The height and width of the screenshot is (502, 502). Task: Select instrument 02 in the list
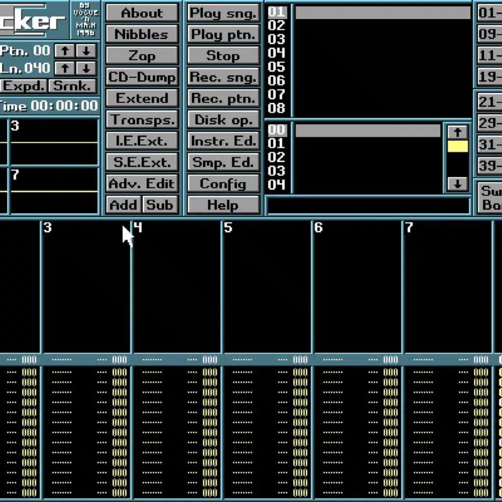276,25
